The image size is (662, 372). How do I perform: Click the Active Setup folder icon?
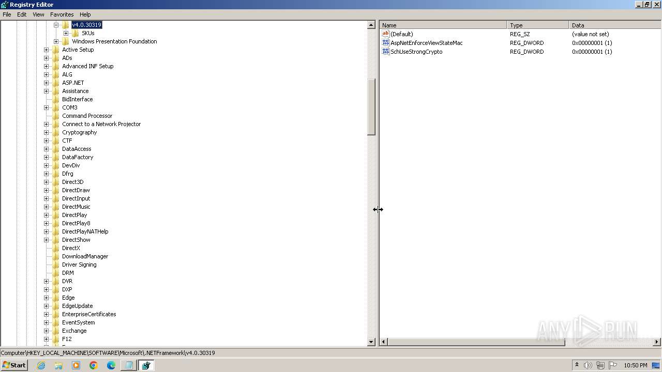56,50
